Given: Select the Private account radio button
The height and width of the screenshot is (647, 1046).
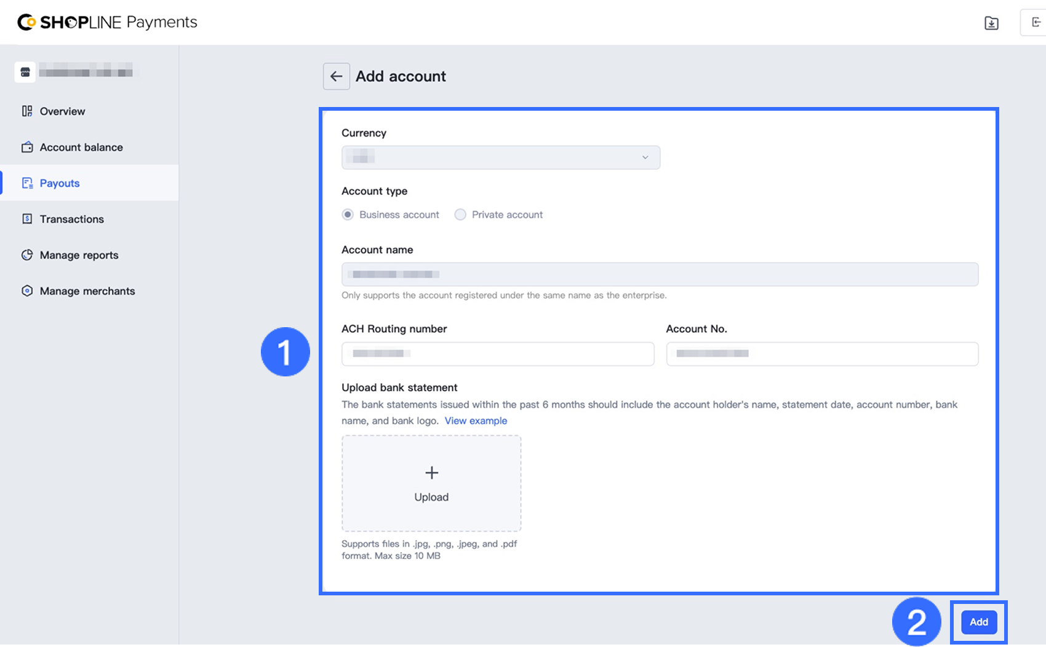Looking at the screenshot, I should point(460,215).
